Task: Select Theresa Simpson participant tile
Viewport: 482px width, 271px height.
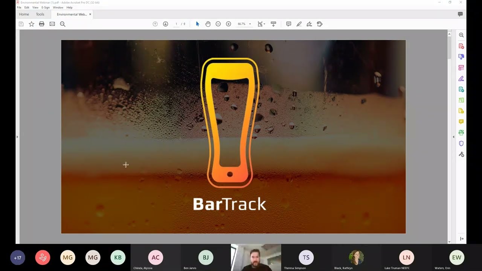Action: coord(306,257)
